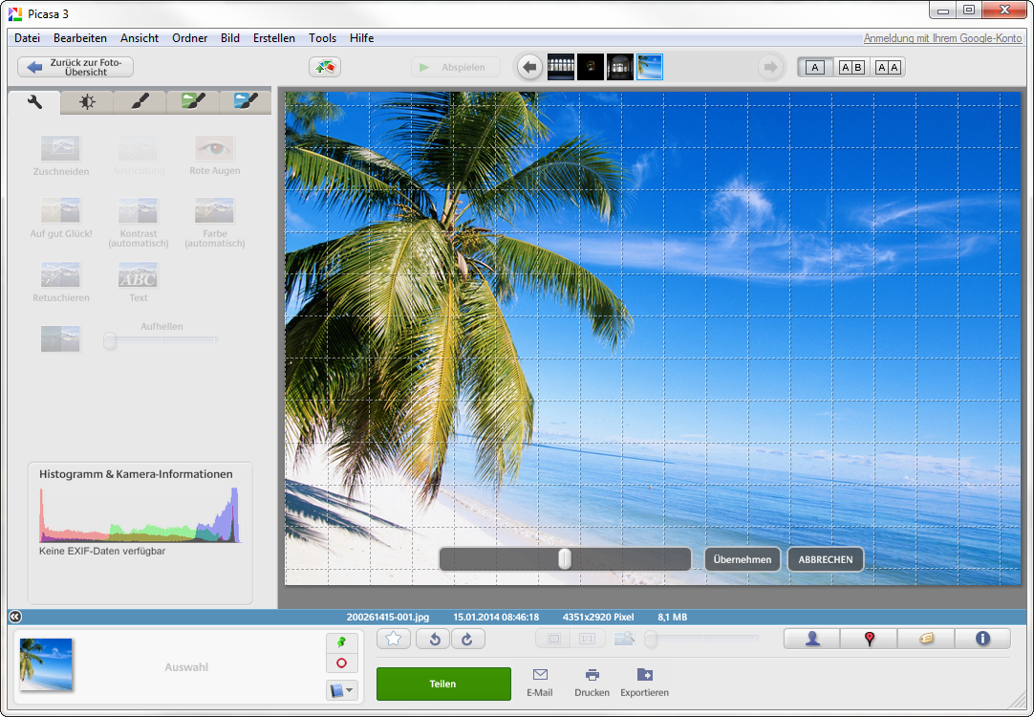This screenshot has height=717, width=1034.
Task: Click the straighten angle slider handle
Action: click(x=565, y=559)
